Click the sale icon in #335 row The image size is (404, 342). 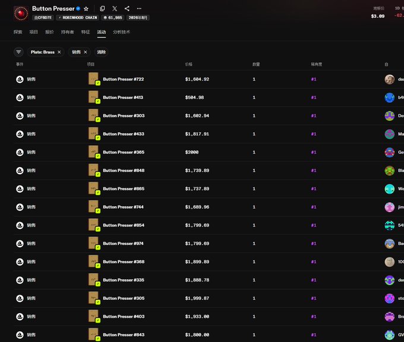(20, 280)
